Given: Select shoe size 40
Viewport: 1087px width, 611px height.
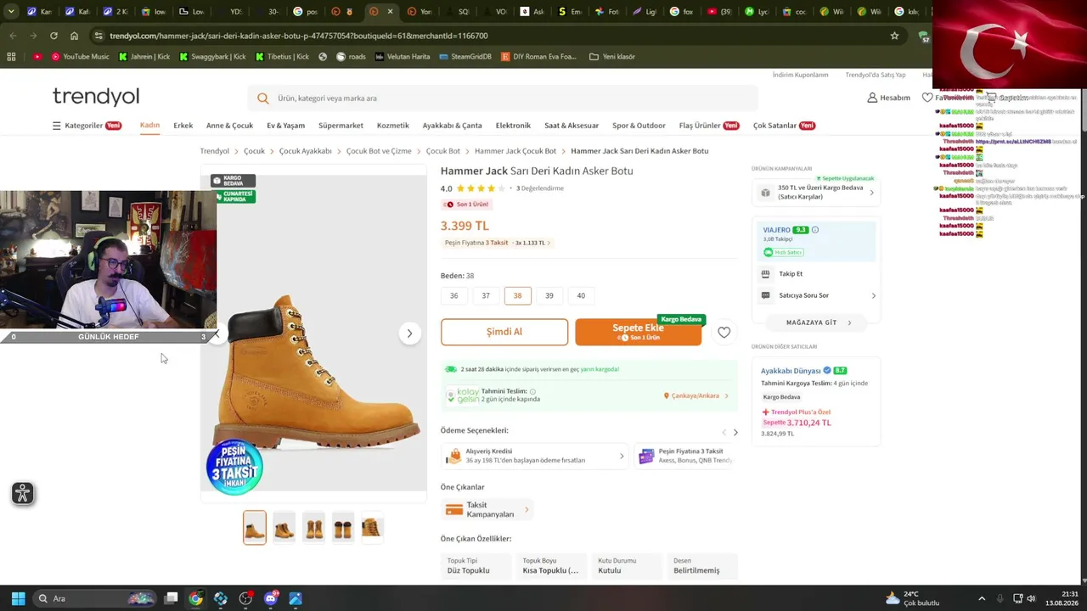Looking at the screenshot, I should click(581, 295).
